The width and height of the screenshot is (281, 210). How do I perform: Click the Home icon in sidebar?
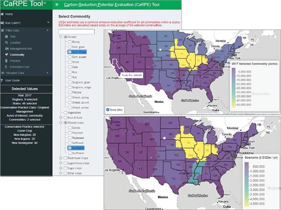tap(2, 14)
